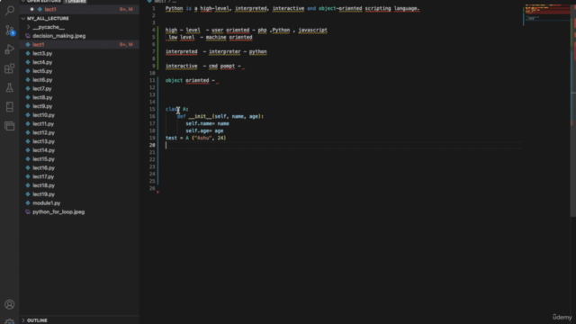Open lect17.py file
576x324 pixels.
coord(43,177)
